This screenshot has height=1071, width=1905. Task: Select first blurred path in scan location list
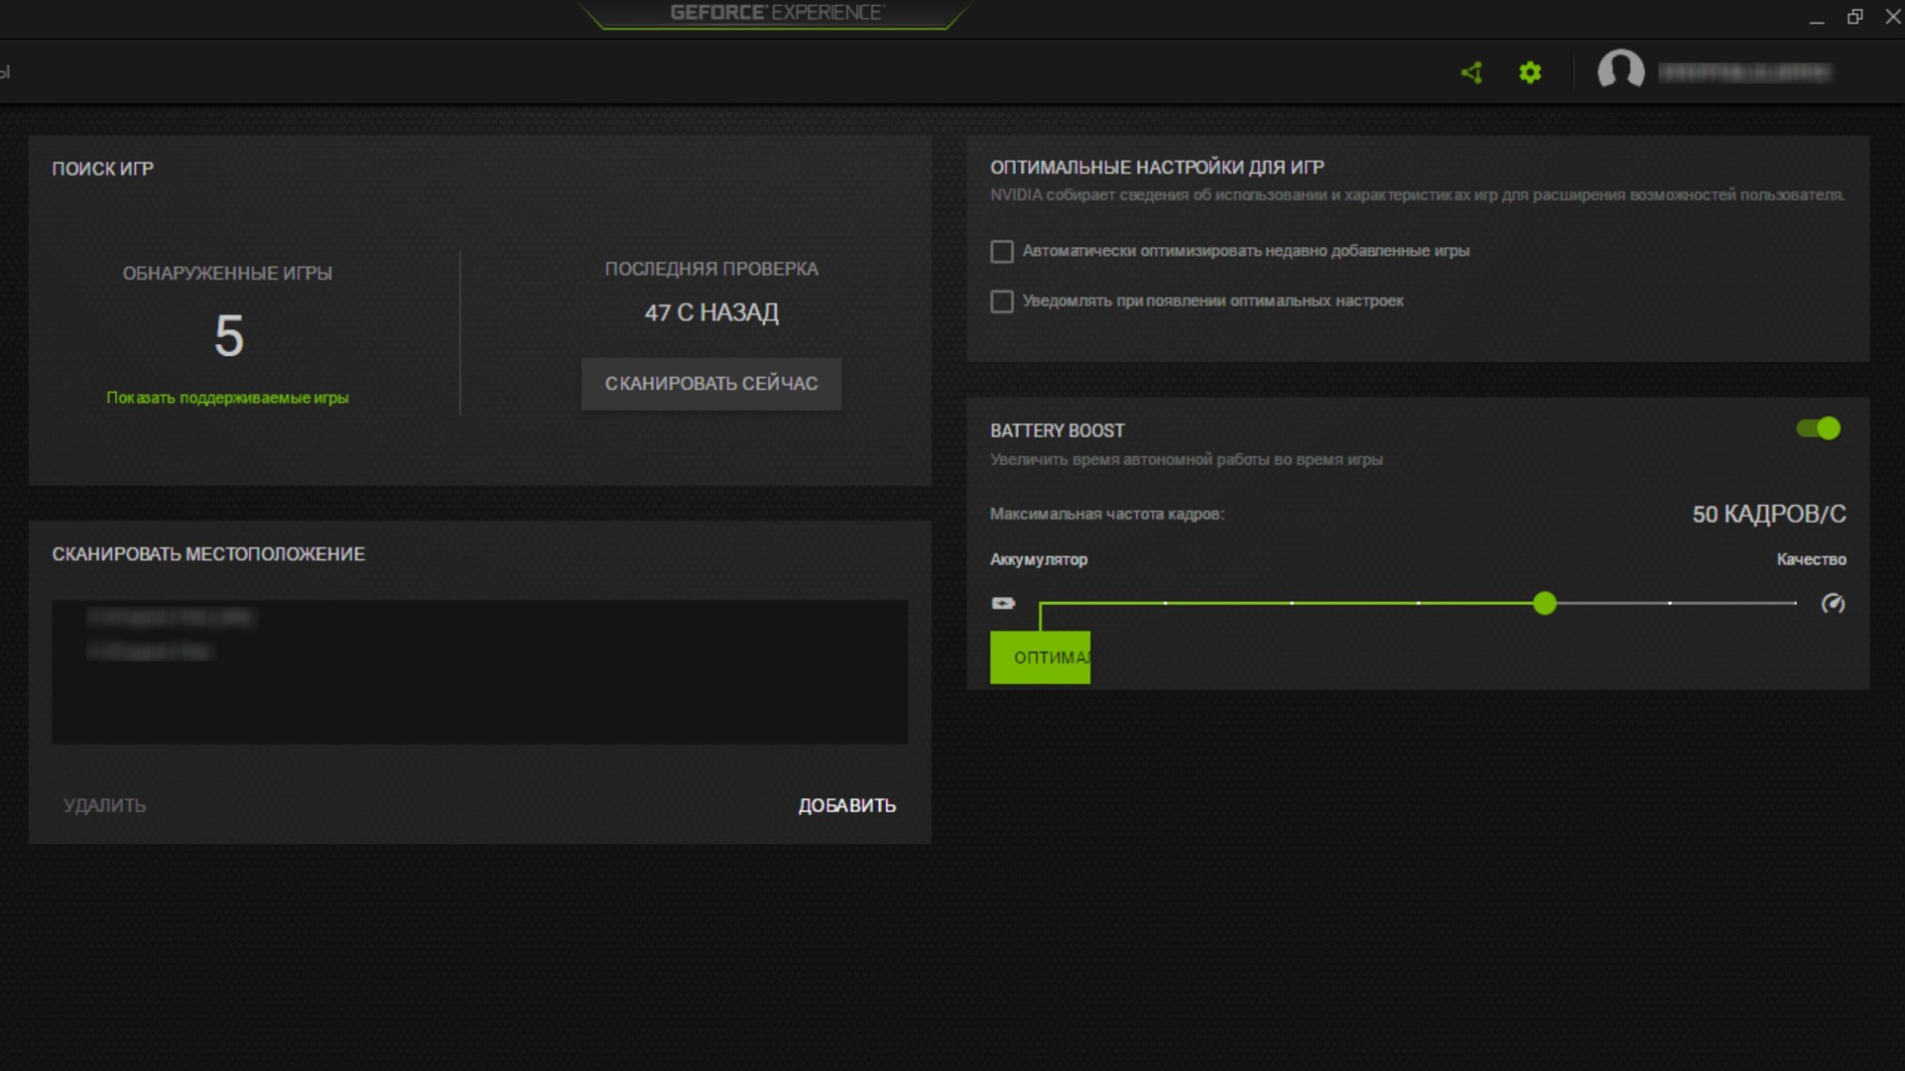170,618
